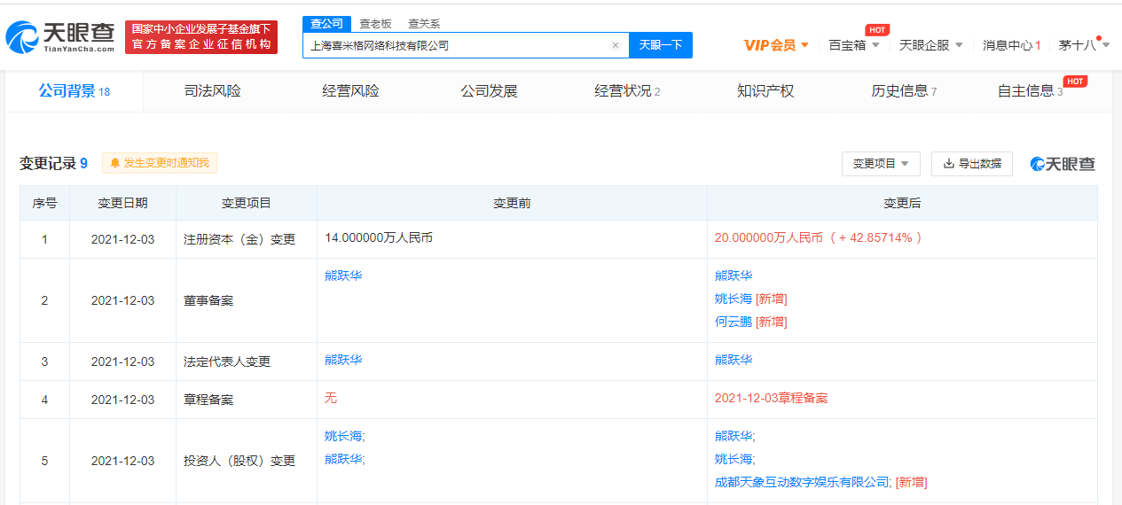Click the 章程备案 change item cell
Screen dimensions: 1122x505
247,400
